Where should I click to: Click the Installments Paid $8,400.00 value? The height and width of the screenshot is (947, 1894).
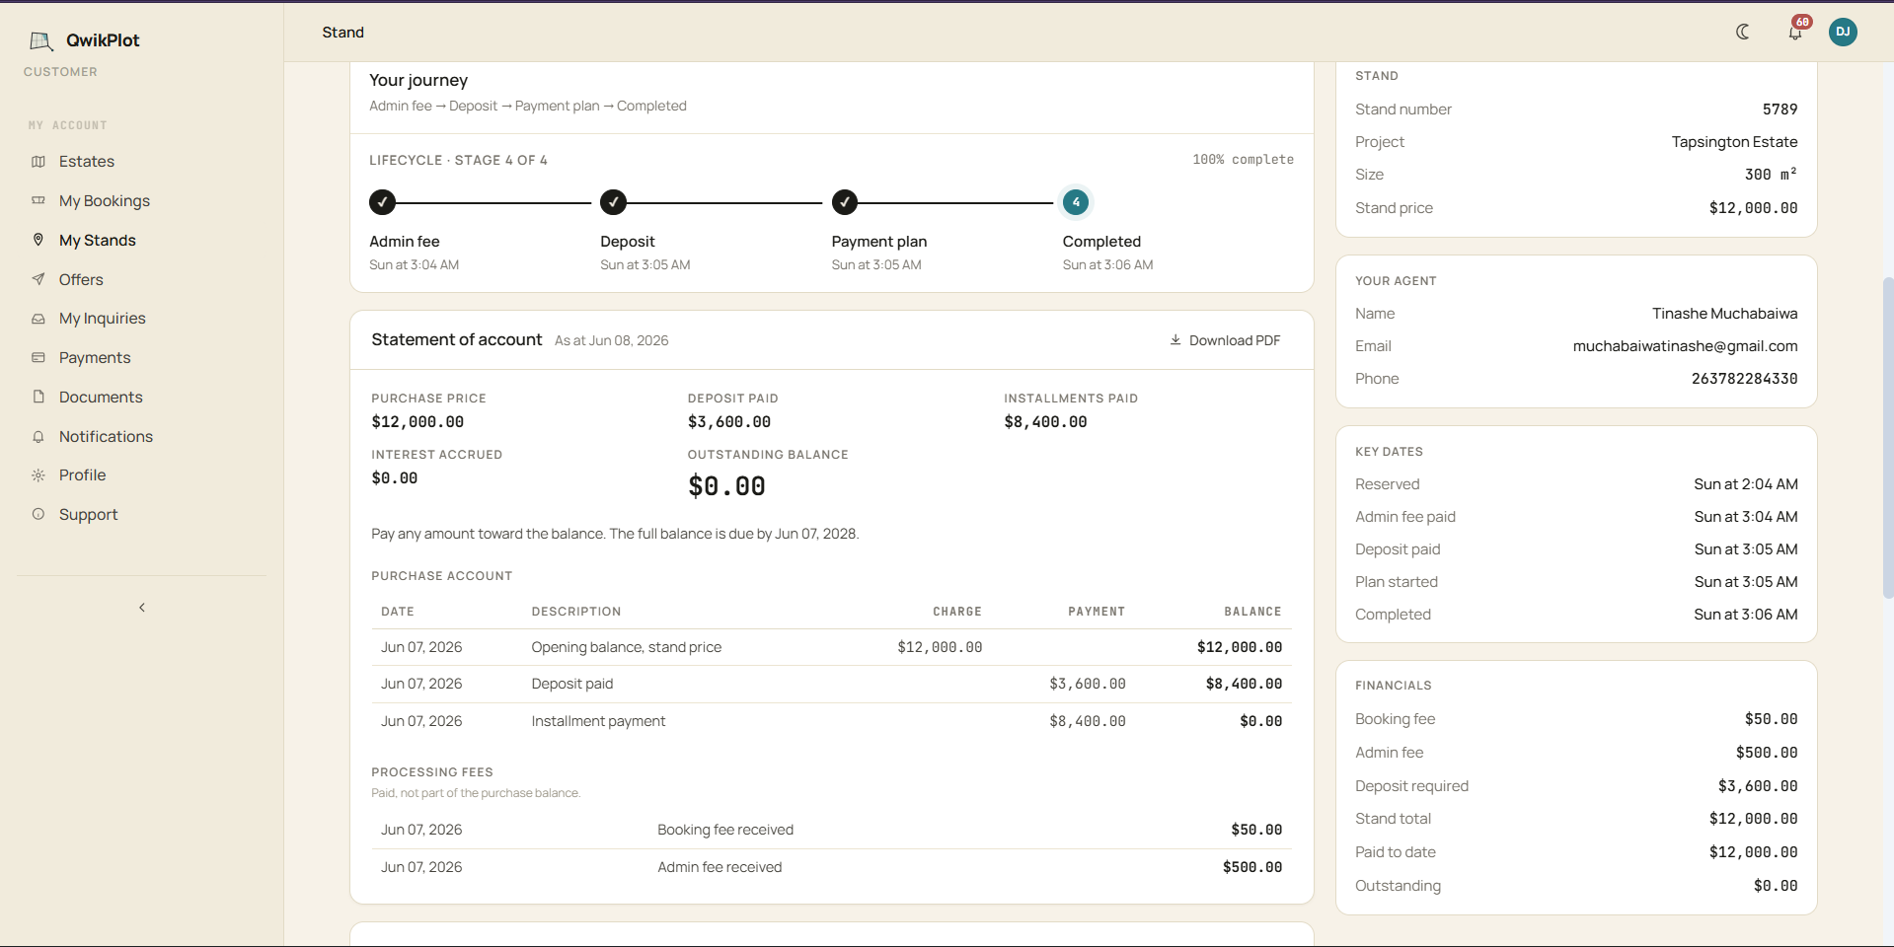point(1045,422)
